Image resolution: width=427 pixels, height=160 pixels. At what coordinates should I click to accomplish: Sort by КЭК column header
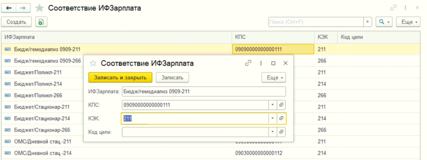pyautogui.click(x=326, y=37)
